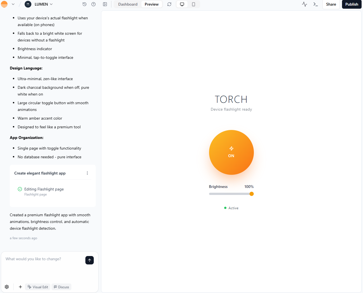The image size is (363, 293).
Task: Share the current project
Action: pyautogui.click(x=331, y=4)
